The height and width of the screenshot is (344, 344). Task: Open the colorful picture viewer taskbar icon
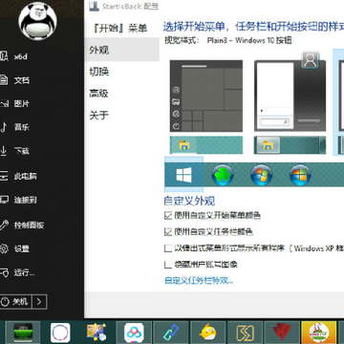tap(97, 333)
